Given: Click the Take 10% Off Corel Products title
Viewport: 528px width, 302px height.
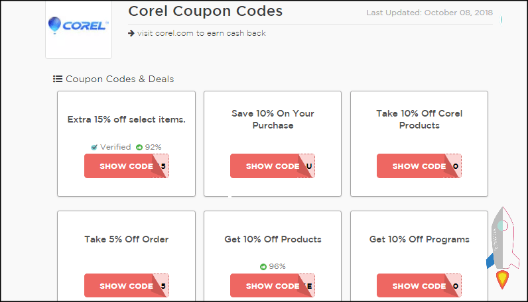Looking at the screenshot, I should 419,119.
